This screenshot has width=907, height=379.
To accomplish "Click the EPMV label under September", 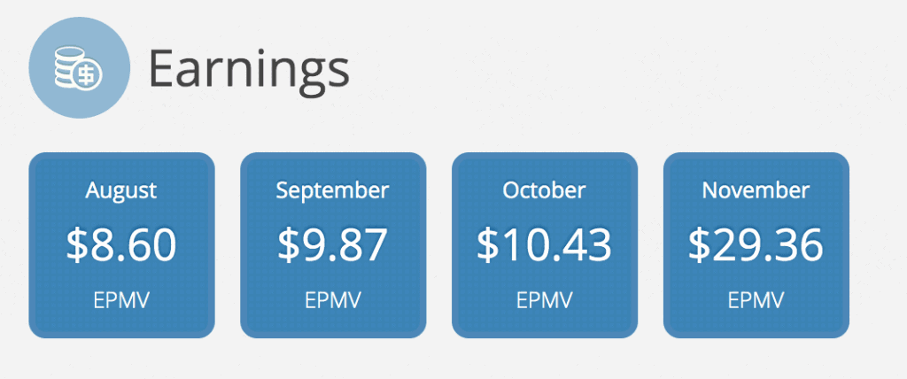I will [x=333, y=299].
